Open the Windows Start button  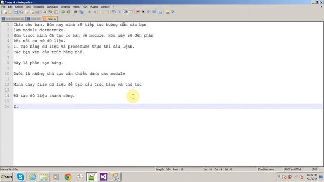click(7, 177)
